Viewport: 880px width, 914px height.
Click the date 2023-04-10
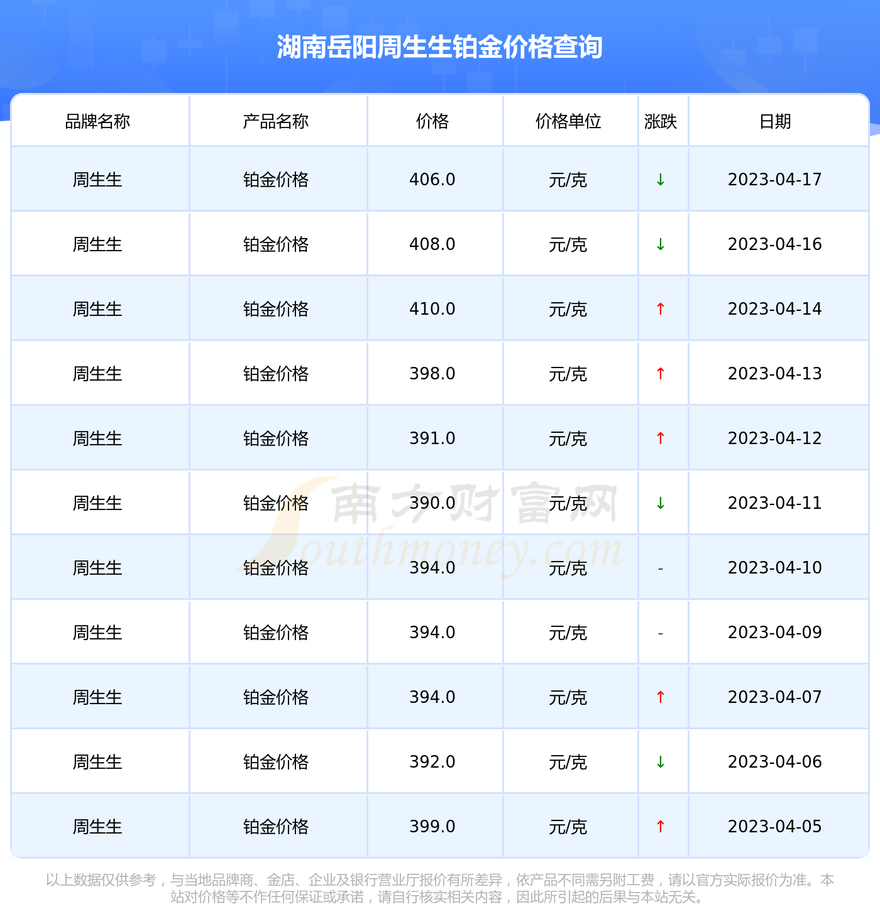(775, 568)
